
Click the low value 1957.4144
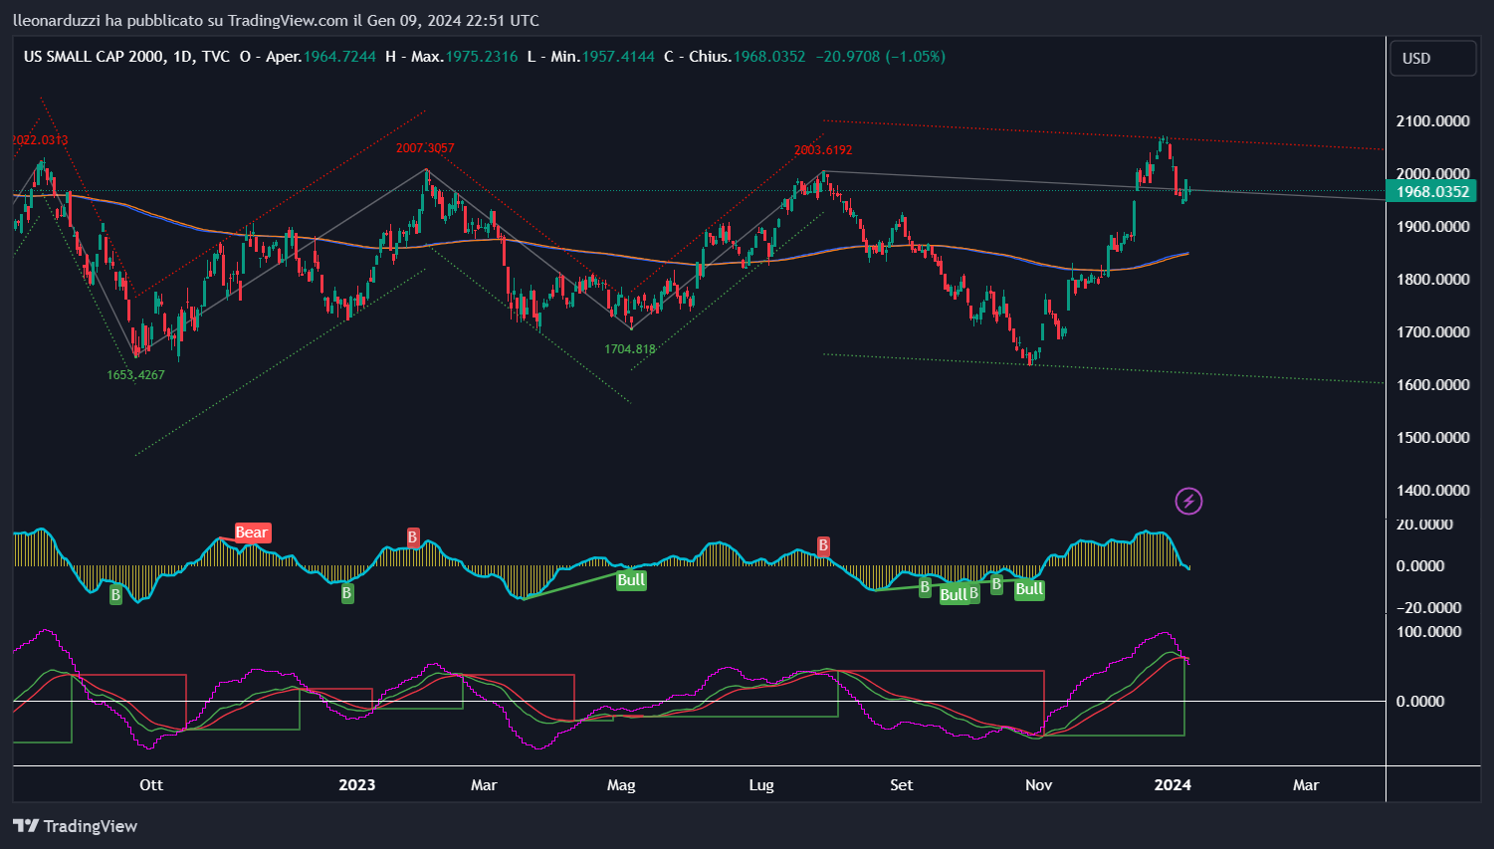point(618,57)
